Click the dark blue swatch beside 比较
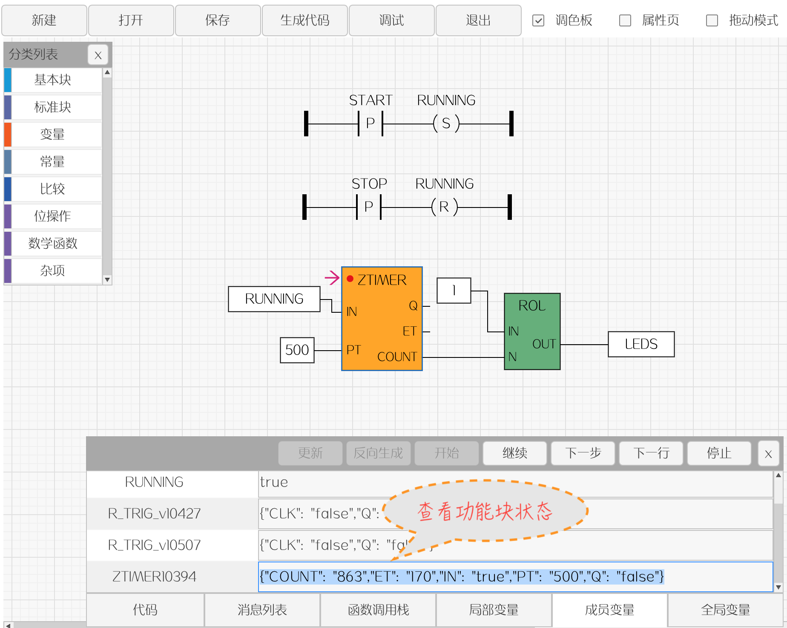787x628 pixels. 8,189
